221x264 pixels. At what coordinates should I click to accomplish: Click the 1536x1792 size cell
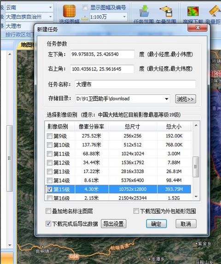[133, 162]
